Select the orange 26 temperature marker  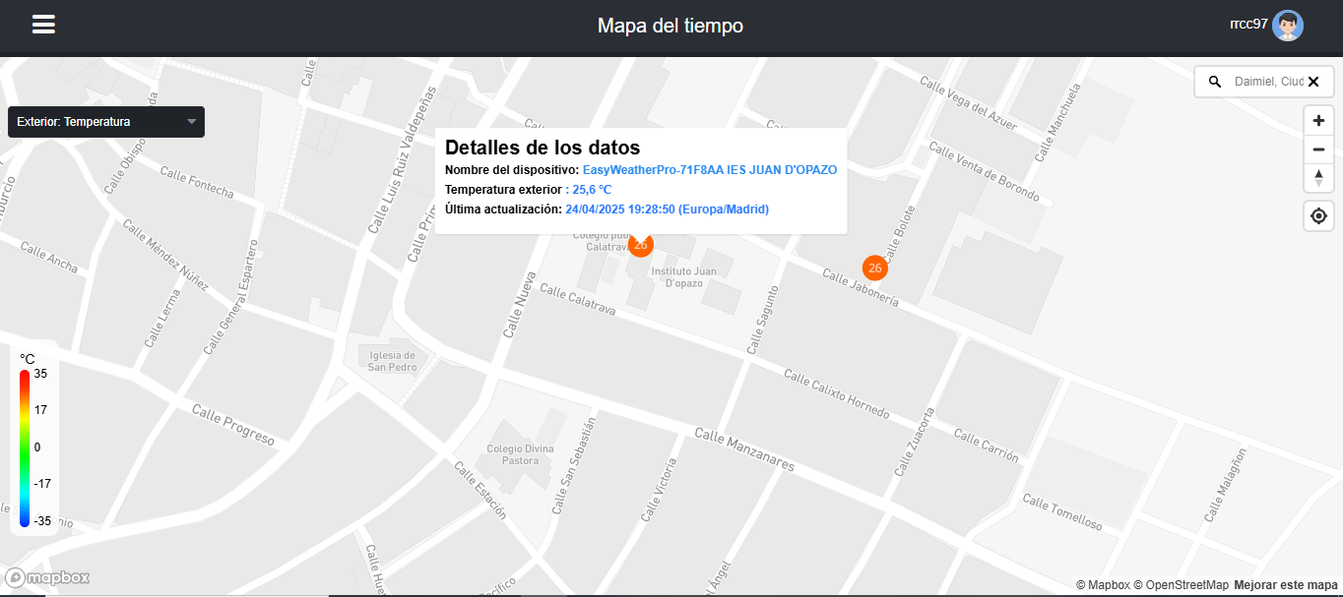click(874, 267)
